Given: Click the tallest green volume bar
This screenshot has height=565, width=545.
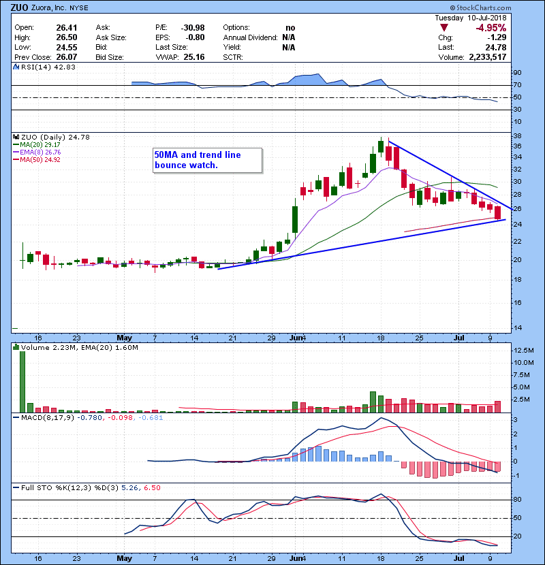Looking at the screenshot, I should point(22,382).
